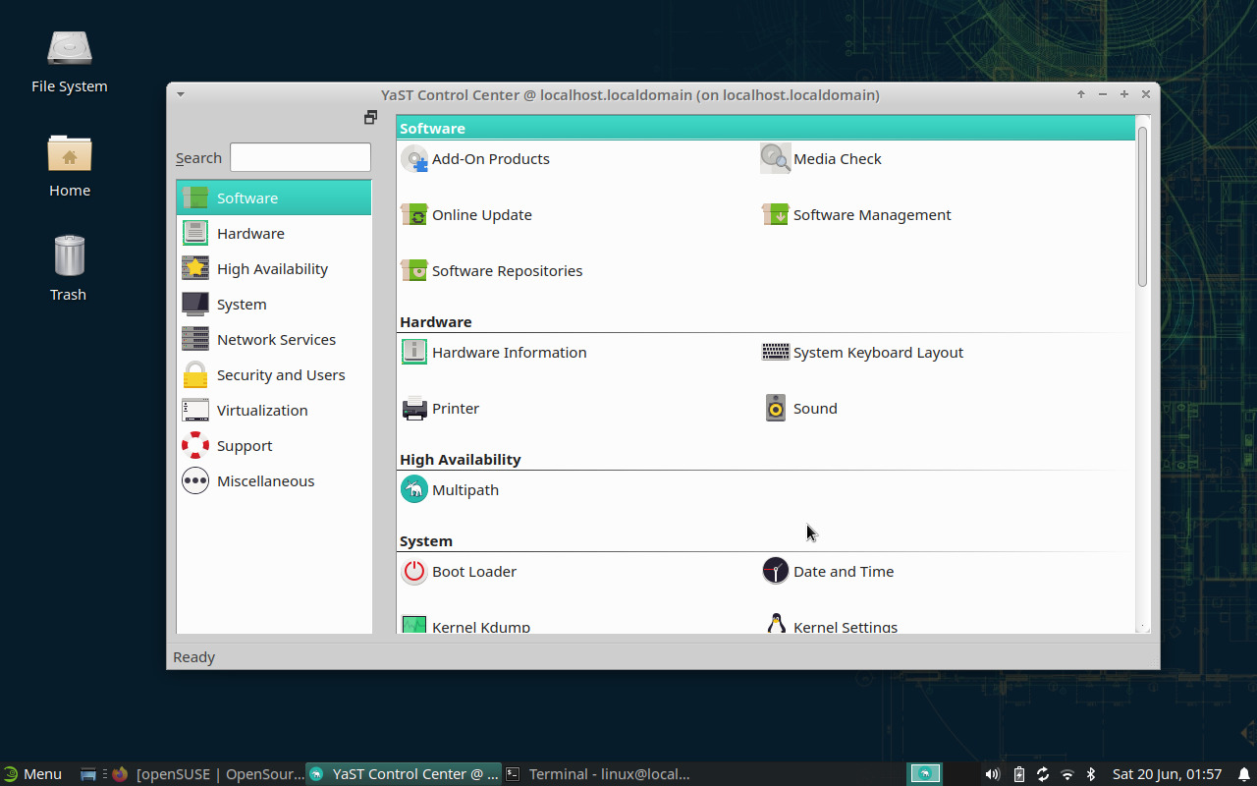Open the Add-On Products module
1257x786 pixels.
(x=490, y=158)
